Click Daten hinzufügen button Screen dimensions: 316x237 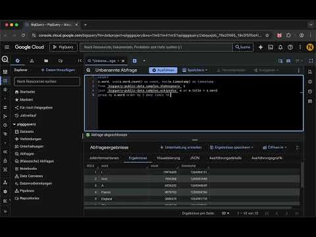click(58, 70)
